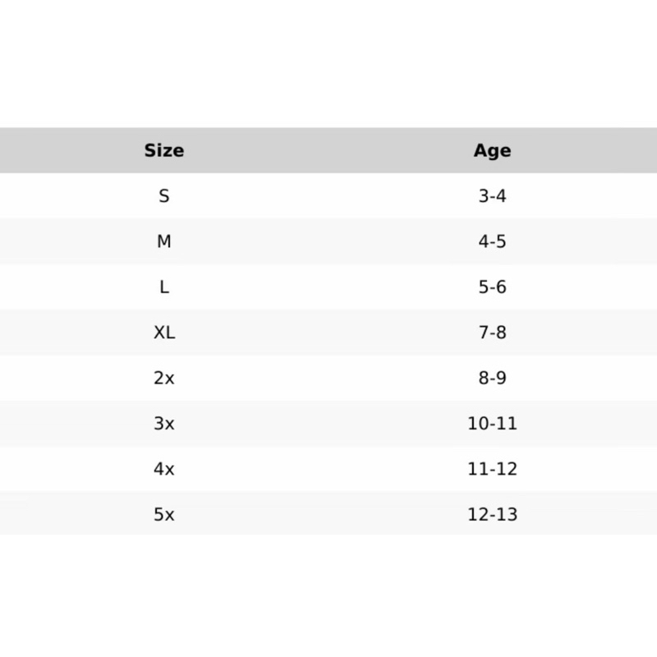Click empty row space between 5x and 12-13
This screenshot has height=657, width=657.
click(x=328, y=515)
